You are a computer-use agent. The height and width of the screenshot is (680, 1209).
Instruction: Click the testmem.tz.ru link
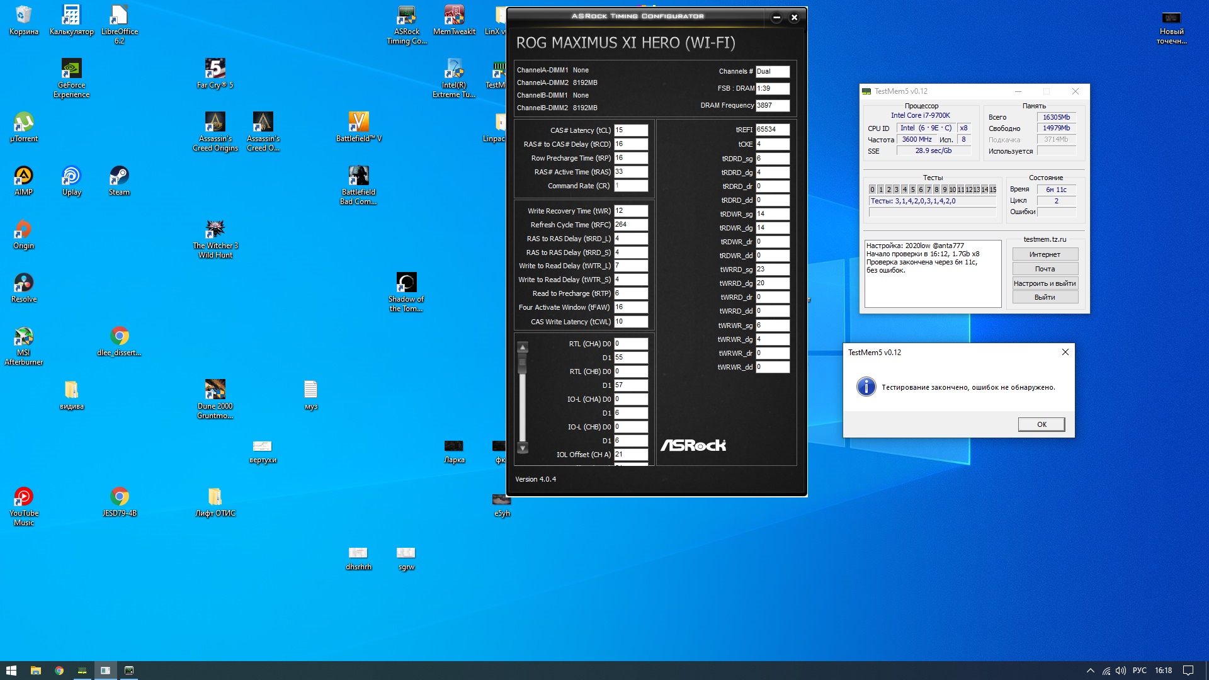[x=1045, y=239]
